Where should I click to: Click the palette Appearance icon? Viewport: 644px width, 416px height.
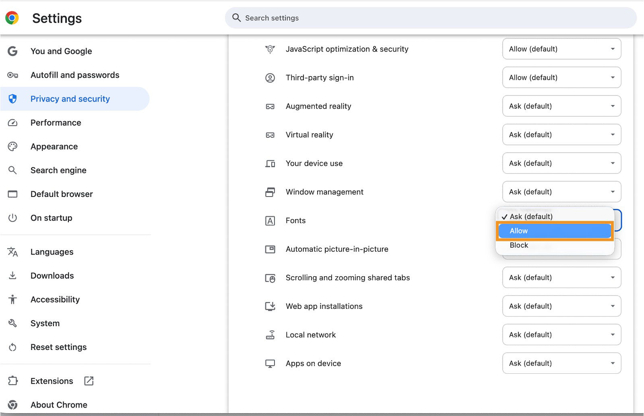coord(12,146)
